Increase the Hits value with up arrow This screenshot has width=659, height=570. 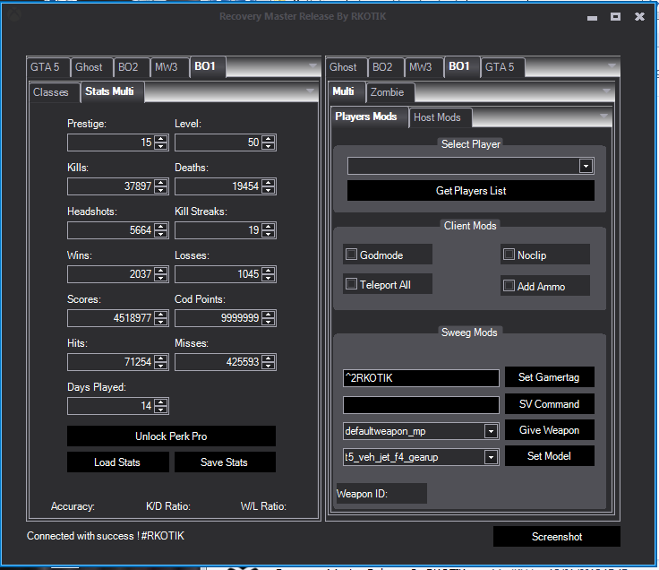[160, 358]
